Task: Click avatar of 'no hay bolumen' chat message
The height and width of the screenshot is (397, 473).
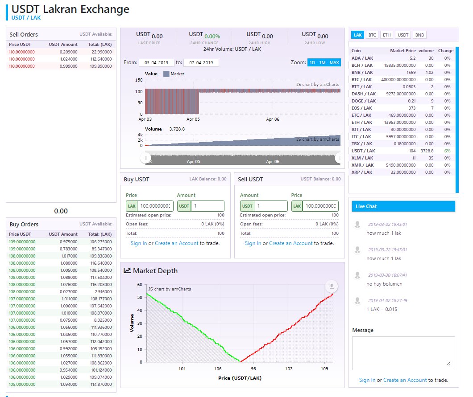Action: click(357, 275)
